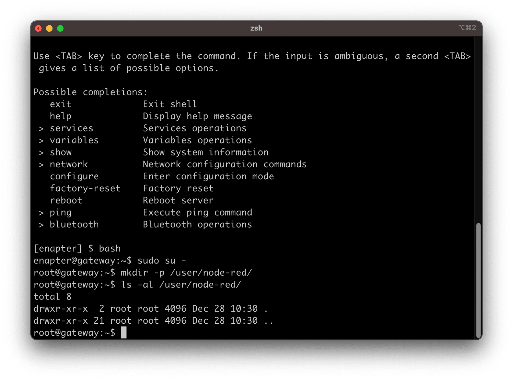
Task: Click the ls -al /user/node-red/ command text
Action: point(181,284)
